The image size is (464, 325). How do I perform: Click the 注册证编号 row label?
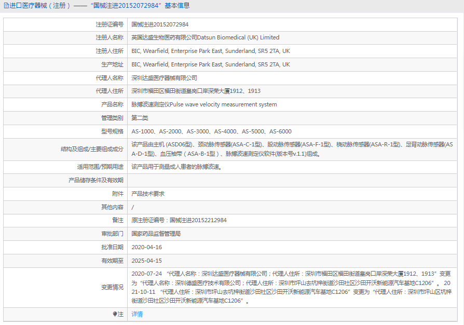(110, 24)
